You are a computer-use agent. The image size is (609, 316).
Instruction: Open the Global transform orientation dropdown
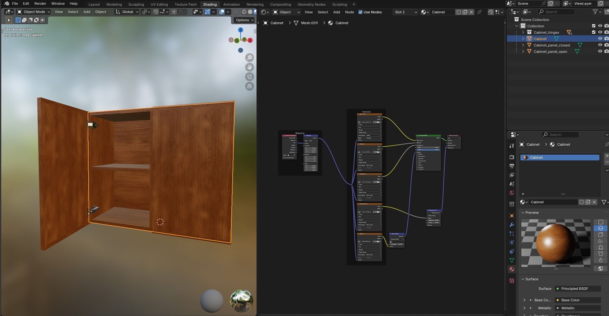click(127, 12)
